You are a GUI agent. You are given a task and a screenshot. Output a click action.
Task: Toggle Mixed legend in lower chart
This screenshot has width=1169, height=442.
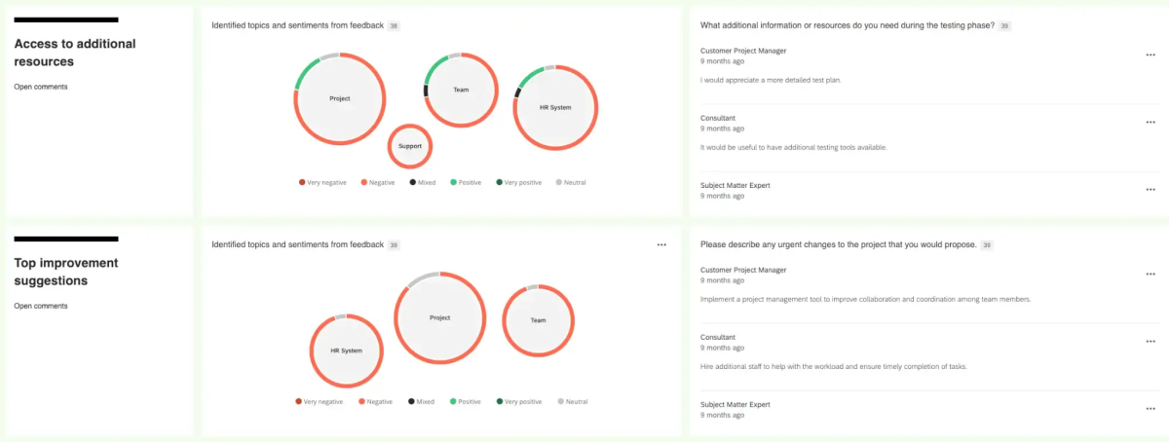422,401
